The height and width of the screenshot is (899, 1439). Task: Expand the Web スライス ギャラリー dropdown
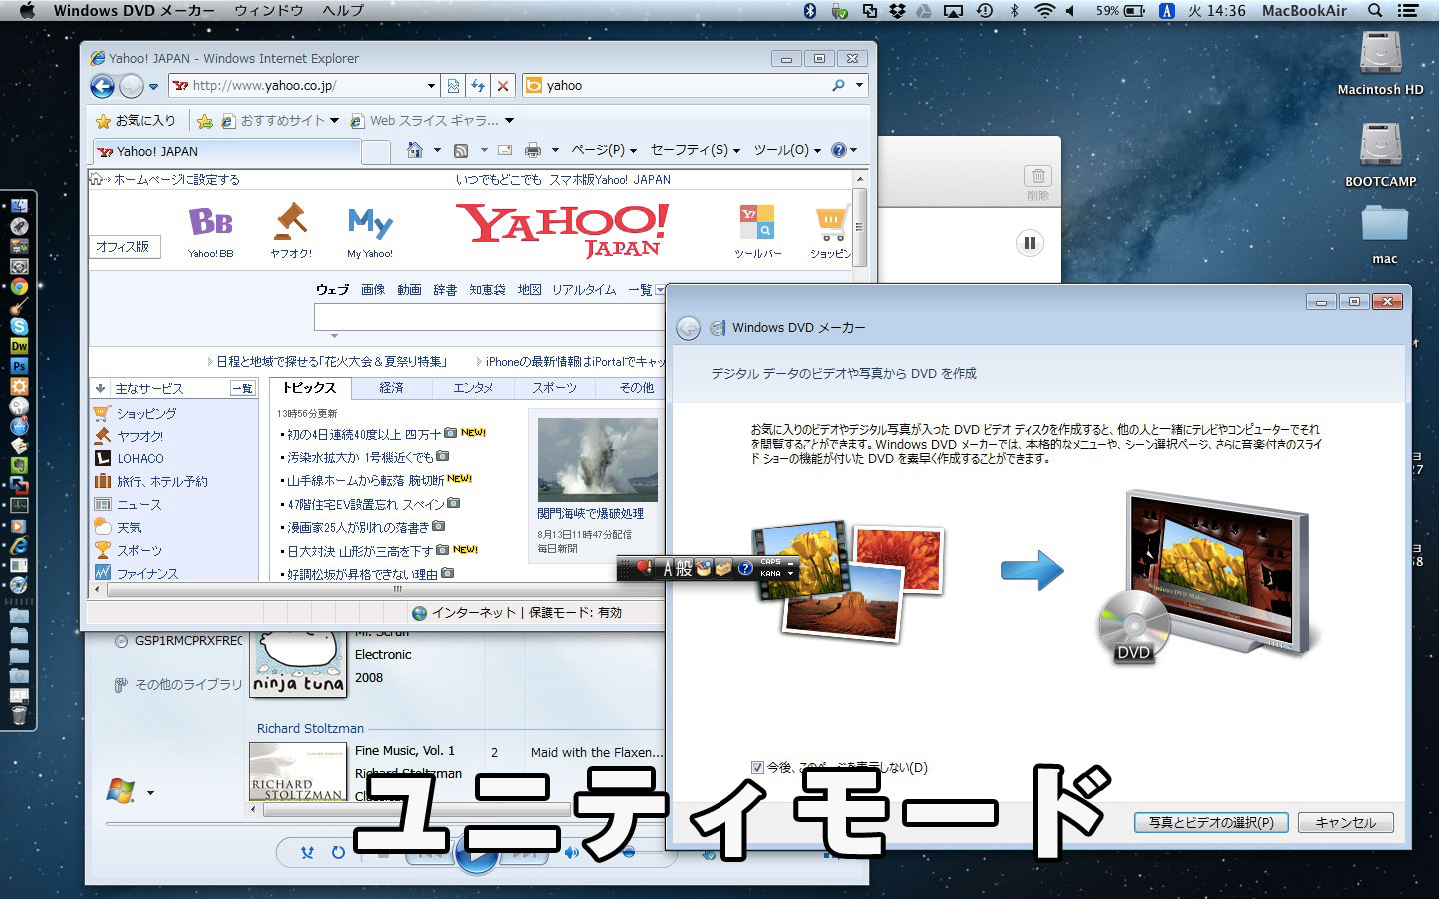tap(509, 121)
